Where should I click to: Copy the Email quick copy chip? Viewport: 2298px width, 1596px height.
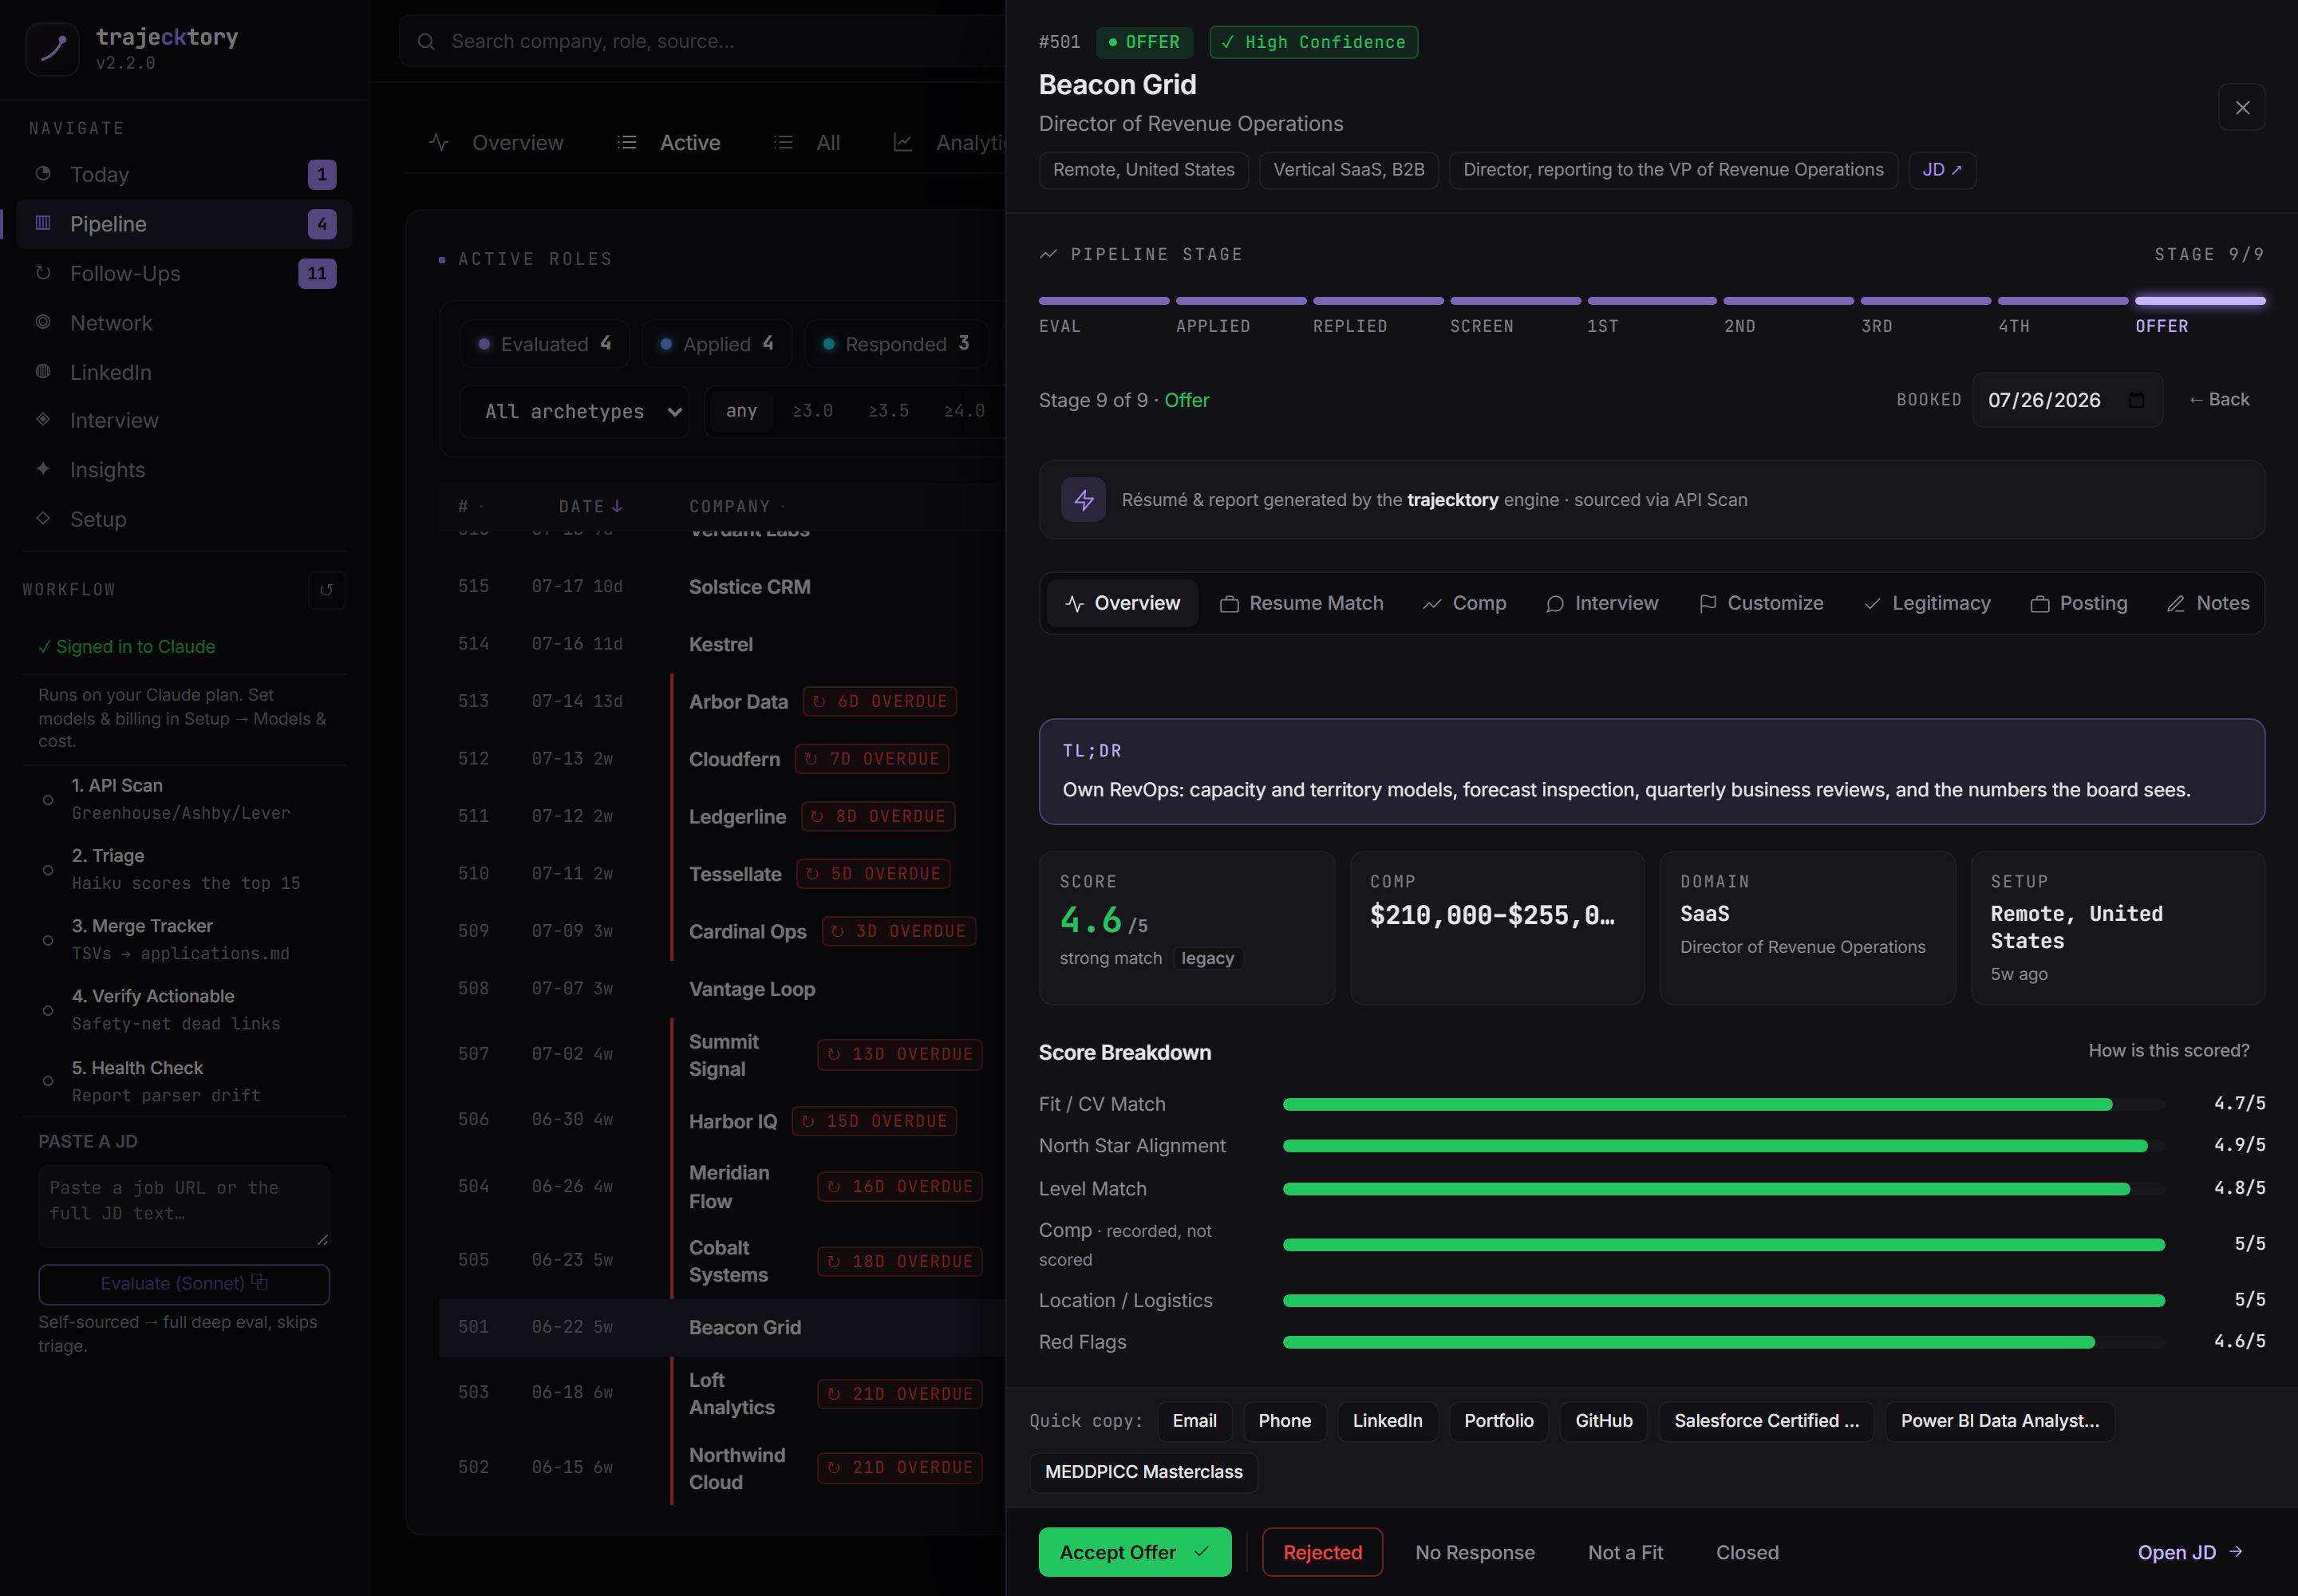click(x=1194, y=1421)
